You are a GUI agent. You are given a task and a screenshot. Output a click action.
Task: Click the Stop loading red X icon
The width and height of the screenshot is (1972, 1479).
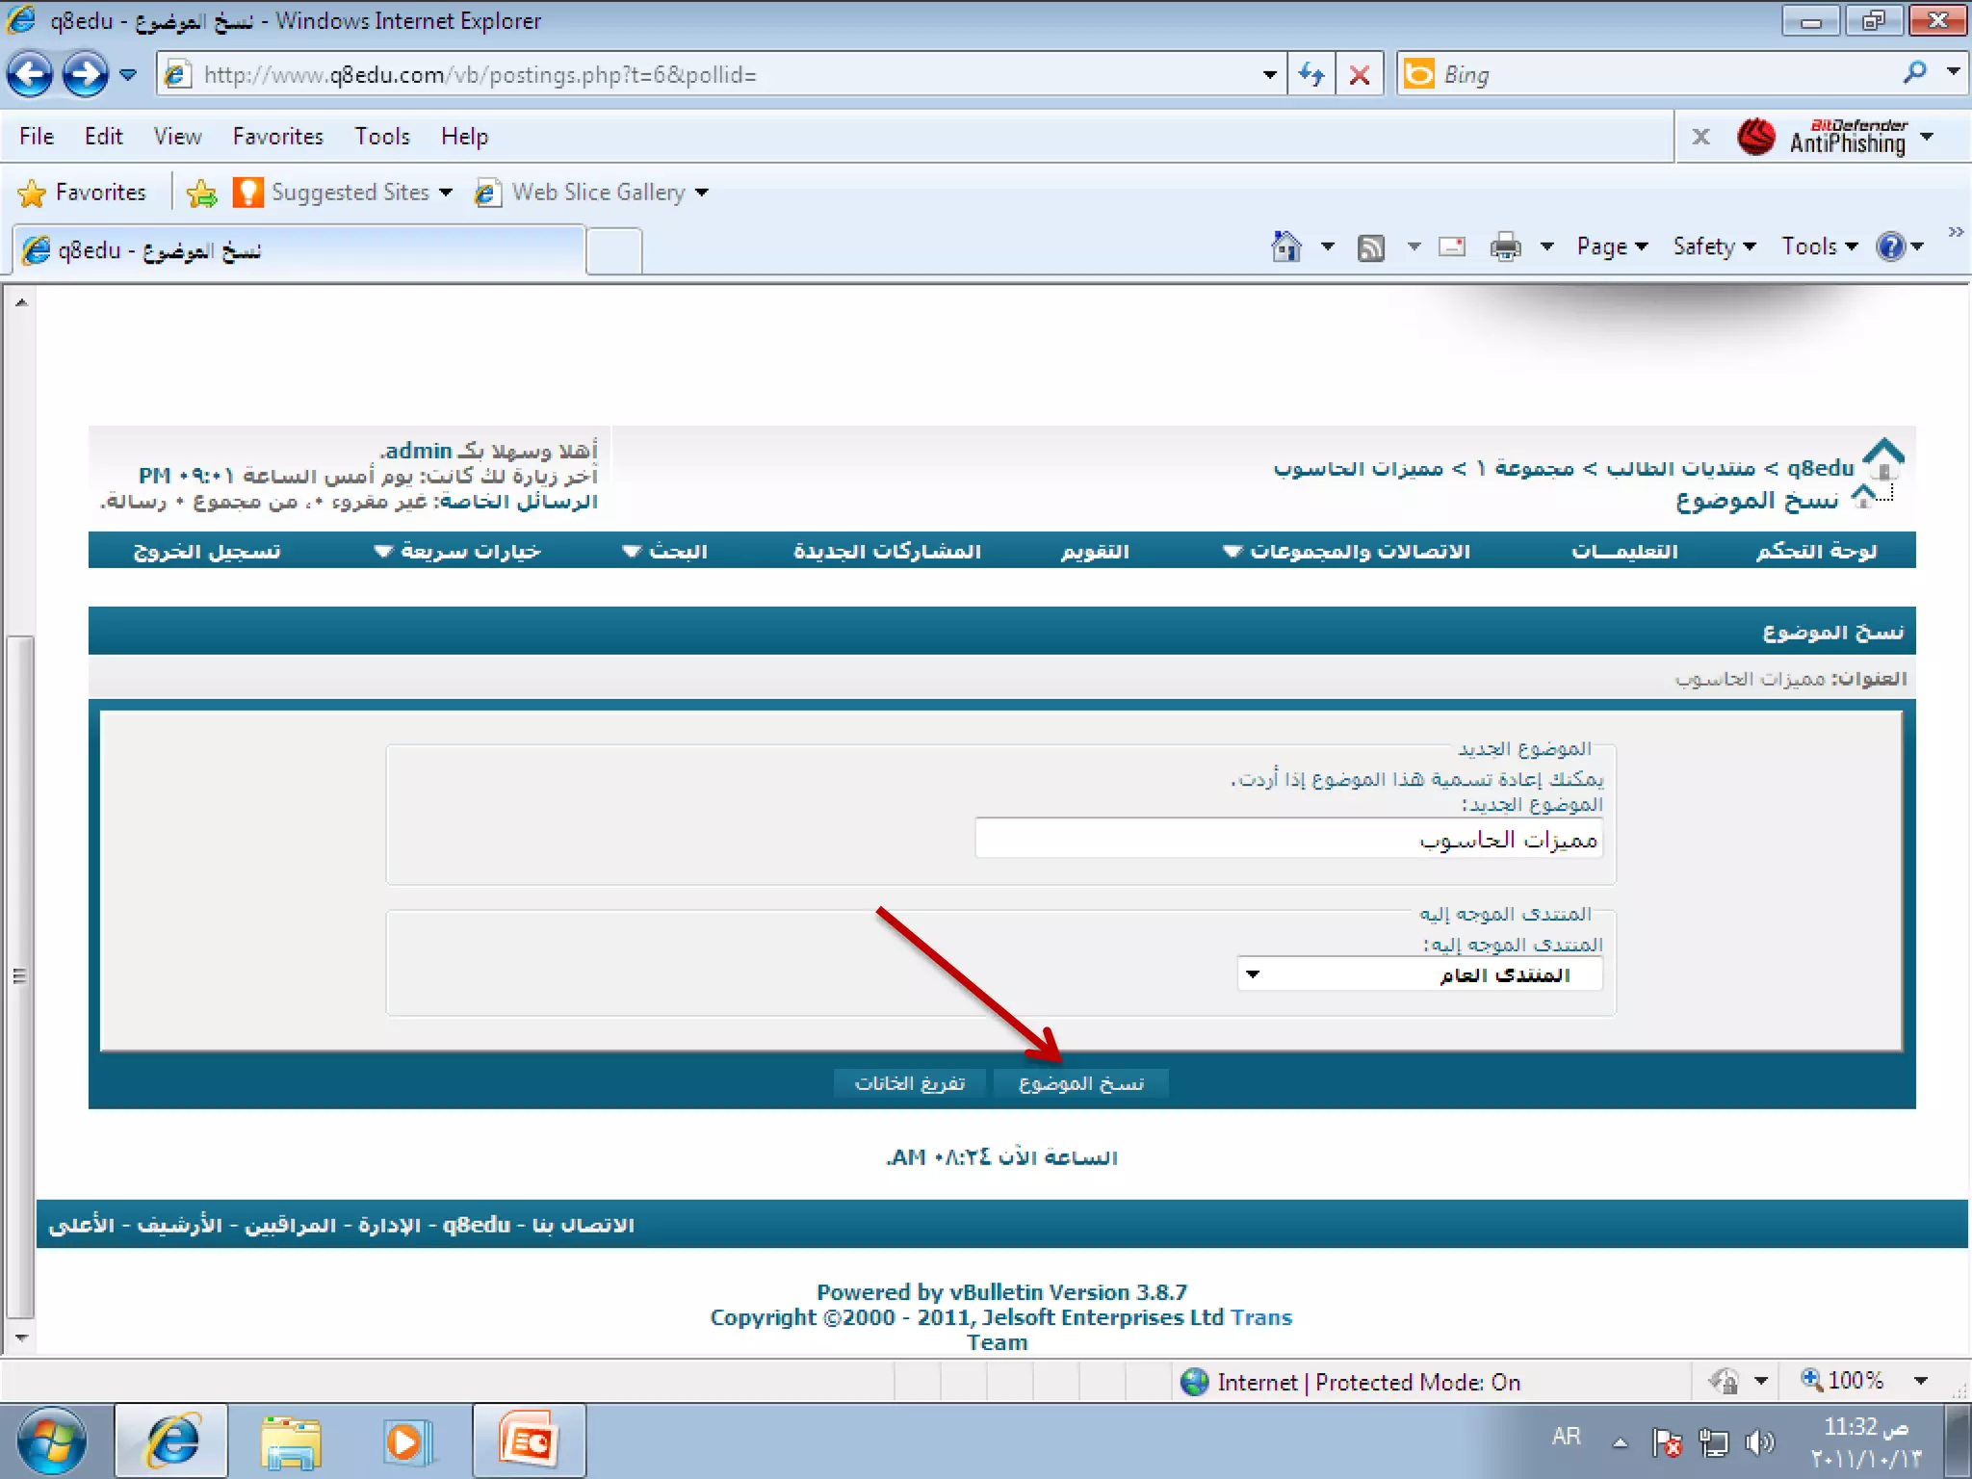coord(1360,74)
